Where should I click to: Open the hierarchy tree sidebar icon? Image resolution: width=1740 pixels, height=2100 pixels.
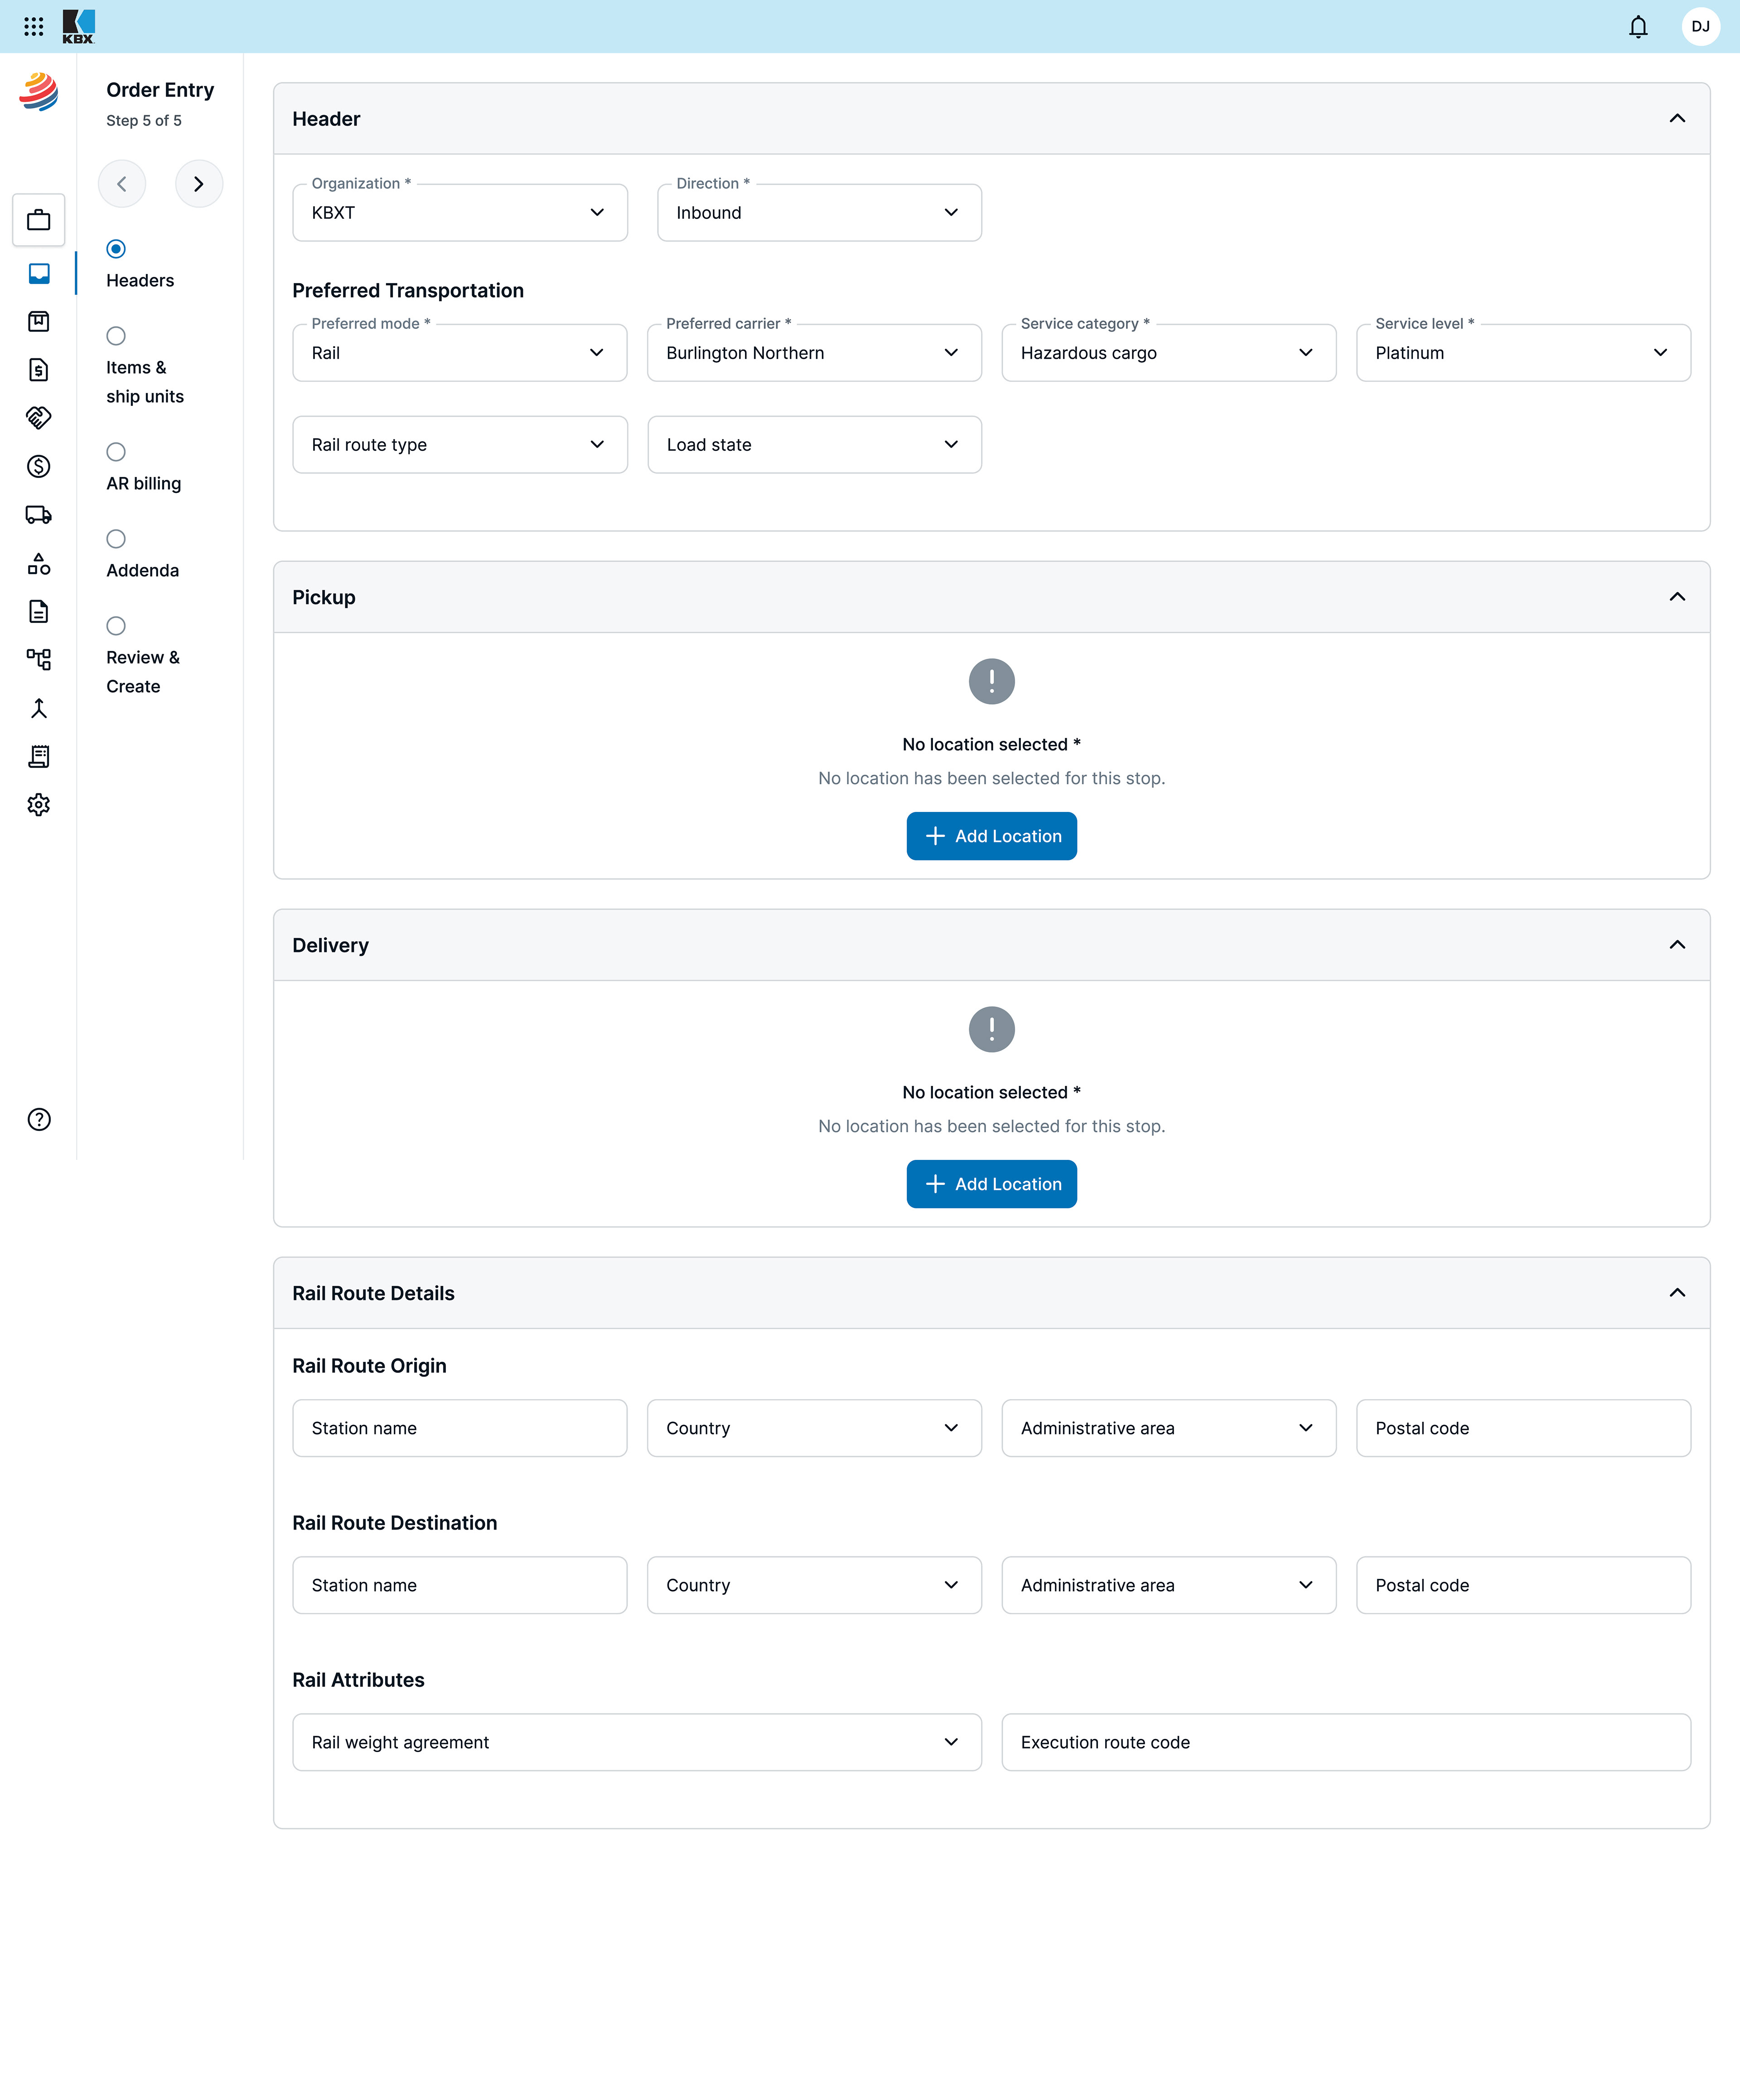click(x=39, y=659)
